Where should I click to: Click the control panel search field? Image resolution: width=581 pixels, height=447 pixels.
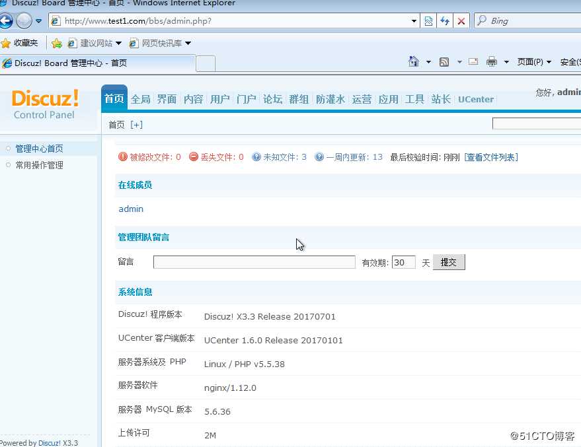537,123
